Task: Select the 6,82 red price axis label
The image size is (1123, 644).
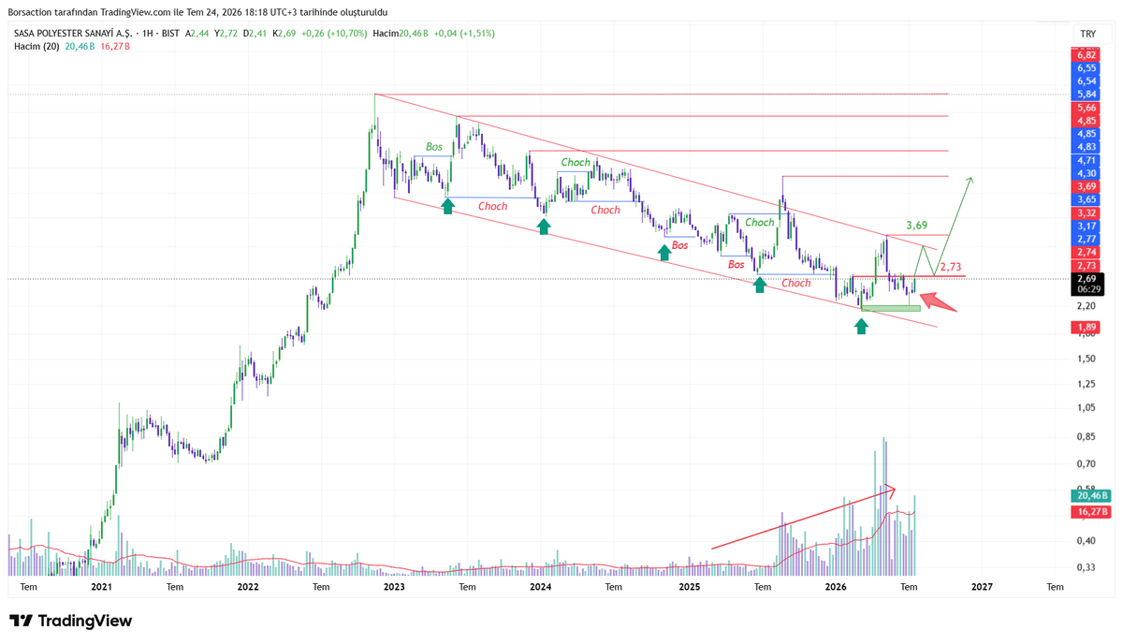Action: click(x=1087, y=55)
